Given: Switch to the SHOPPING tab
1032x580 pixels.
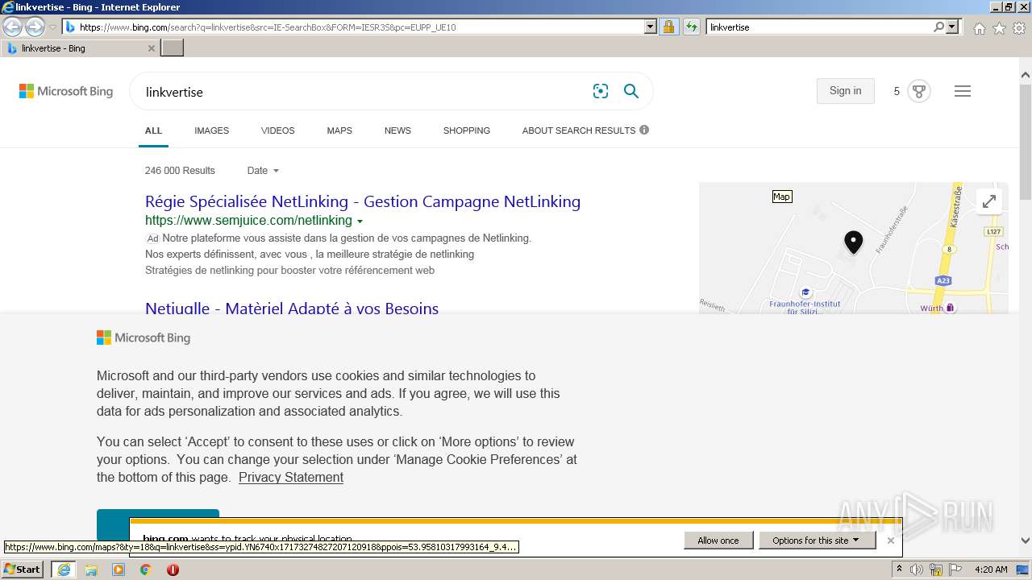Looking at the screenshot, I should pos(466,130).
